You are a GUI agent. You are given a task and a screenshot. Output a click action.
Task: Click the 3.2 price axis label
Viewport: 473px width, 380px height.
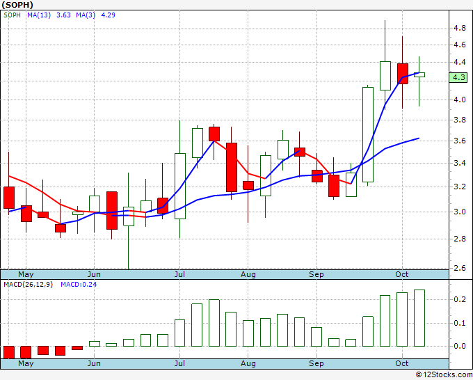coord(459,187)
